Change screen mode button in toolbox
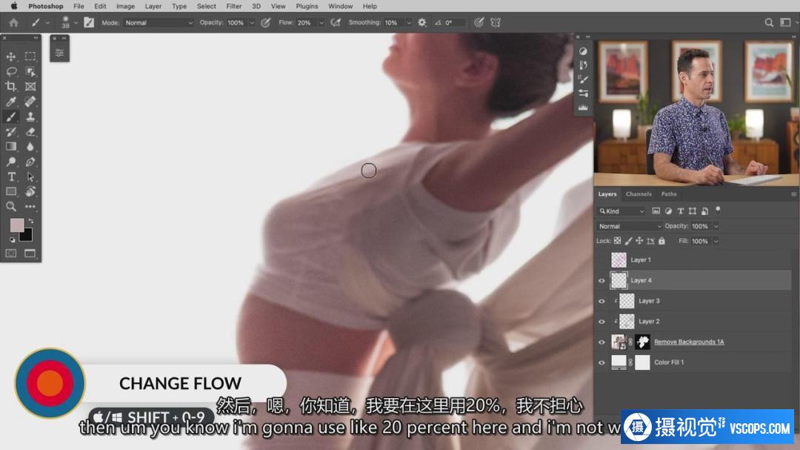The width and height of the screenshot is (800, 450). (30, 254)
